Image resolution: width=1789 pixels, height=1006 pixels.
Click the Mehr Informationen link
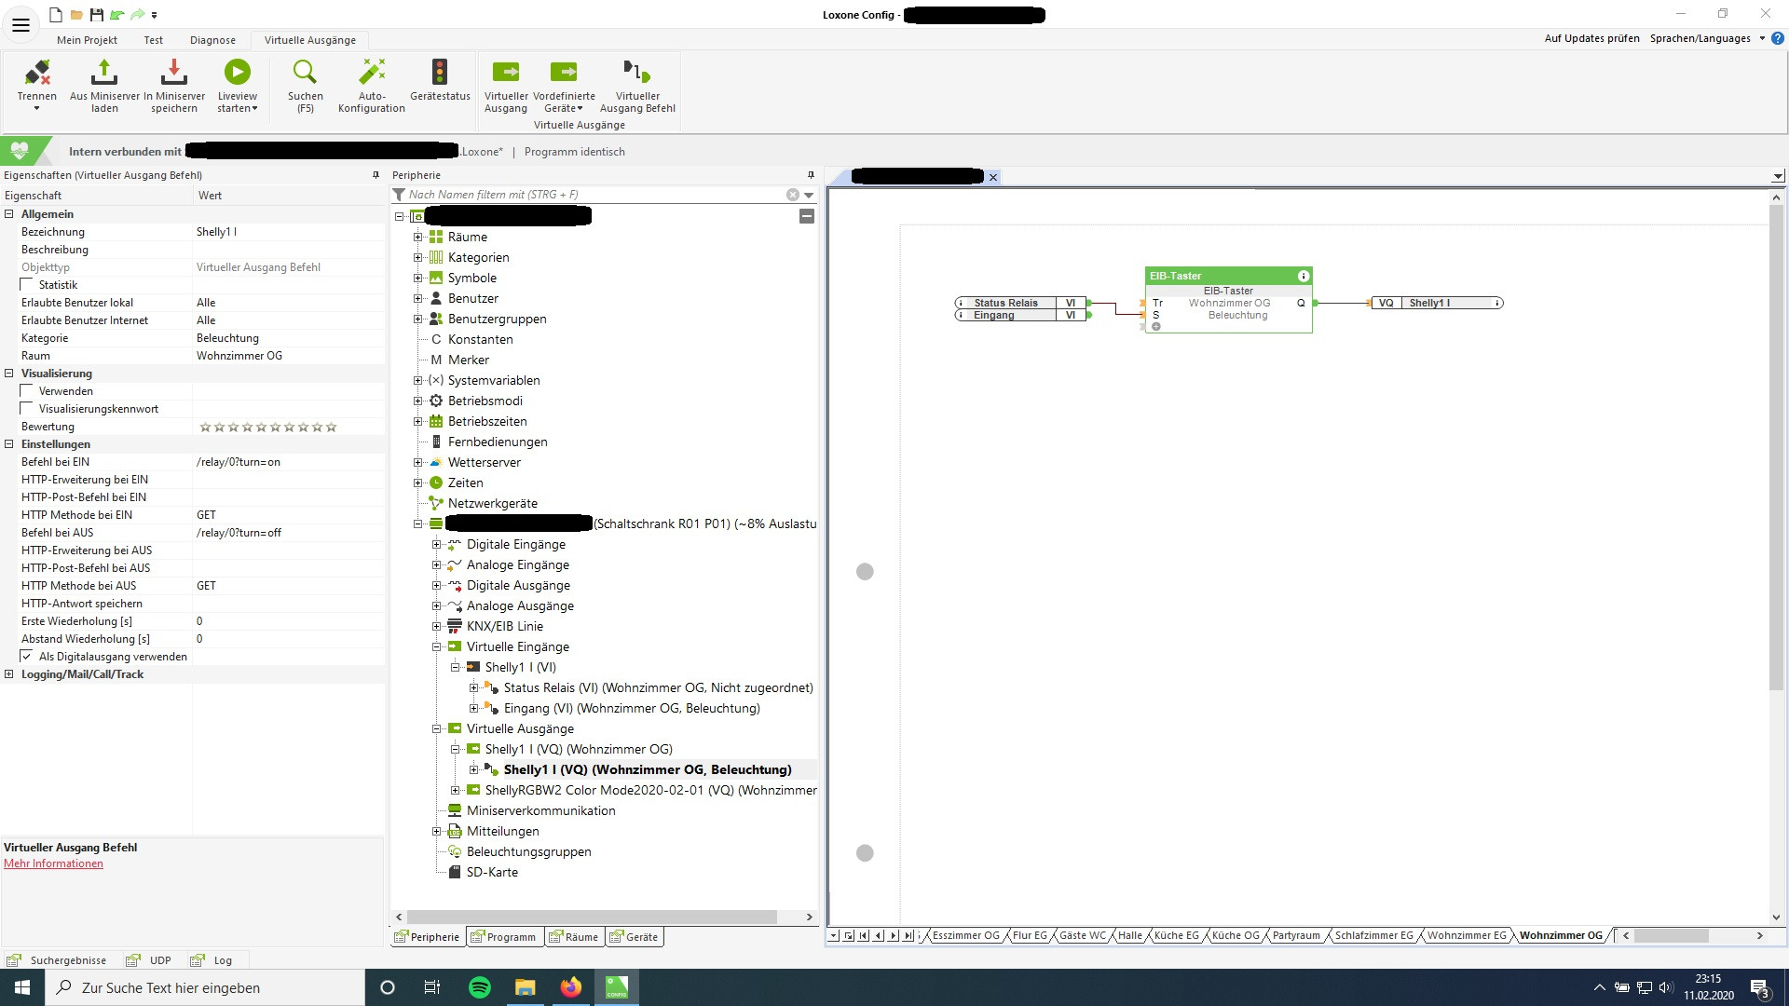tap(53, 863)
